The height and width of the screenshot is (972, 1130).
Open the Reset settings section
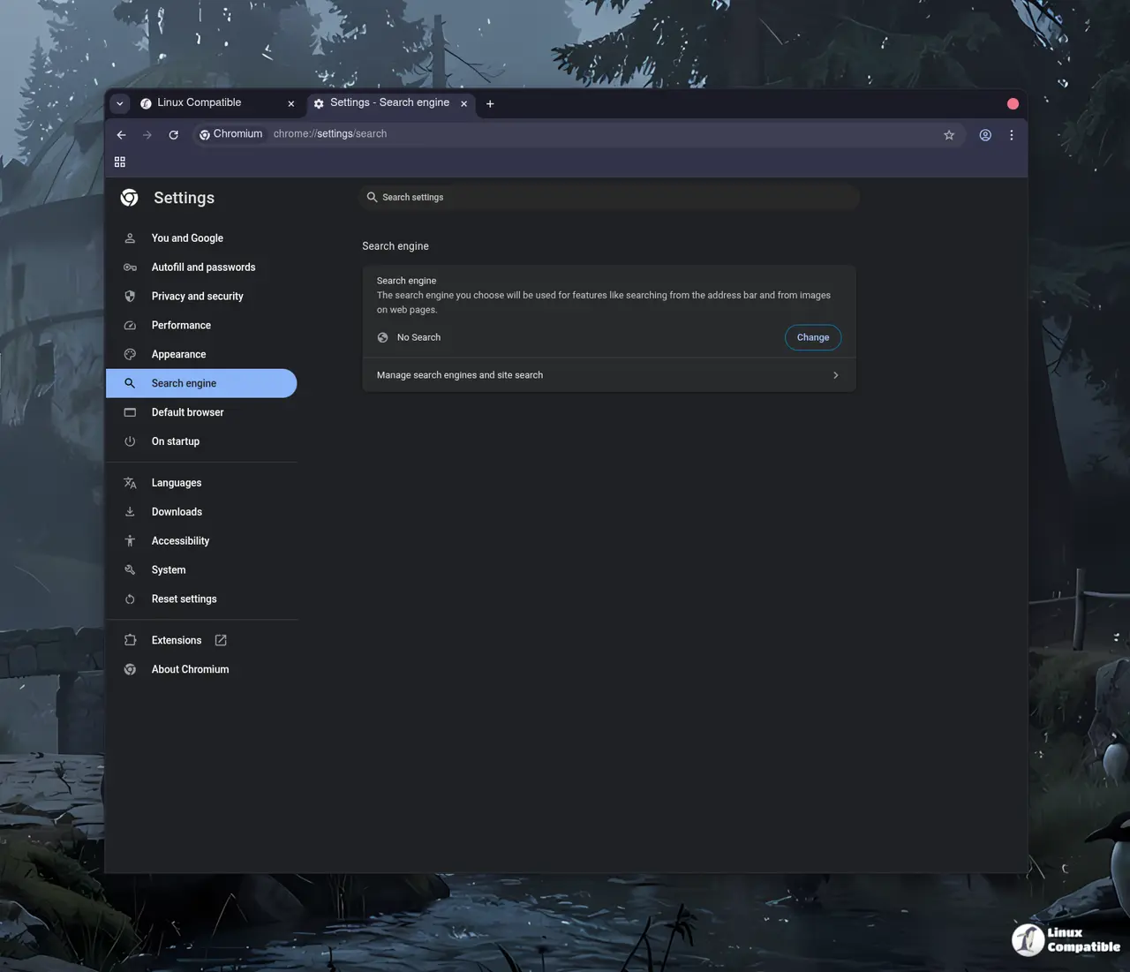point(184,599)
